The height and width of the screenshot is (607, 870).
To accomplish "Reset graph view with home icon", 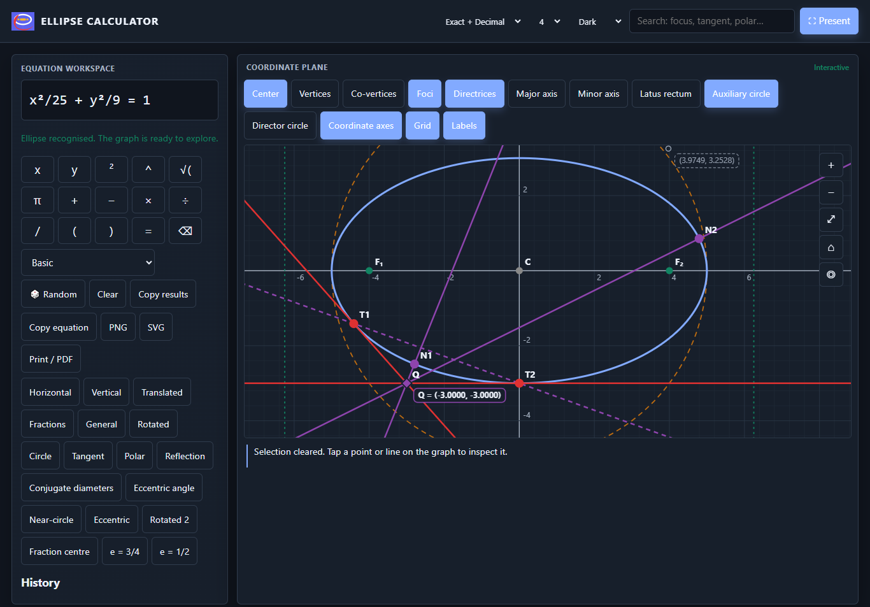I will [x=831, y=247].
